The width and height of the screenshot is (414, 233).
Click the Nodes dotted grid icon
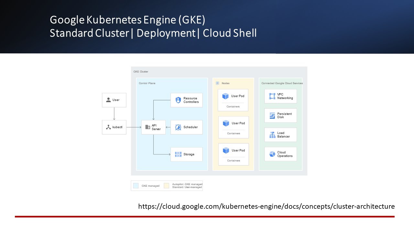(217, 83)
